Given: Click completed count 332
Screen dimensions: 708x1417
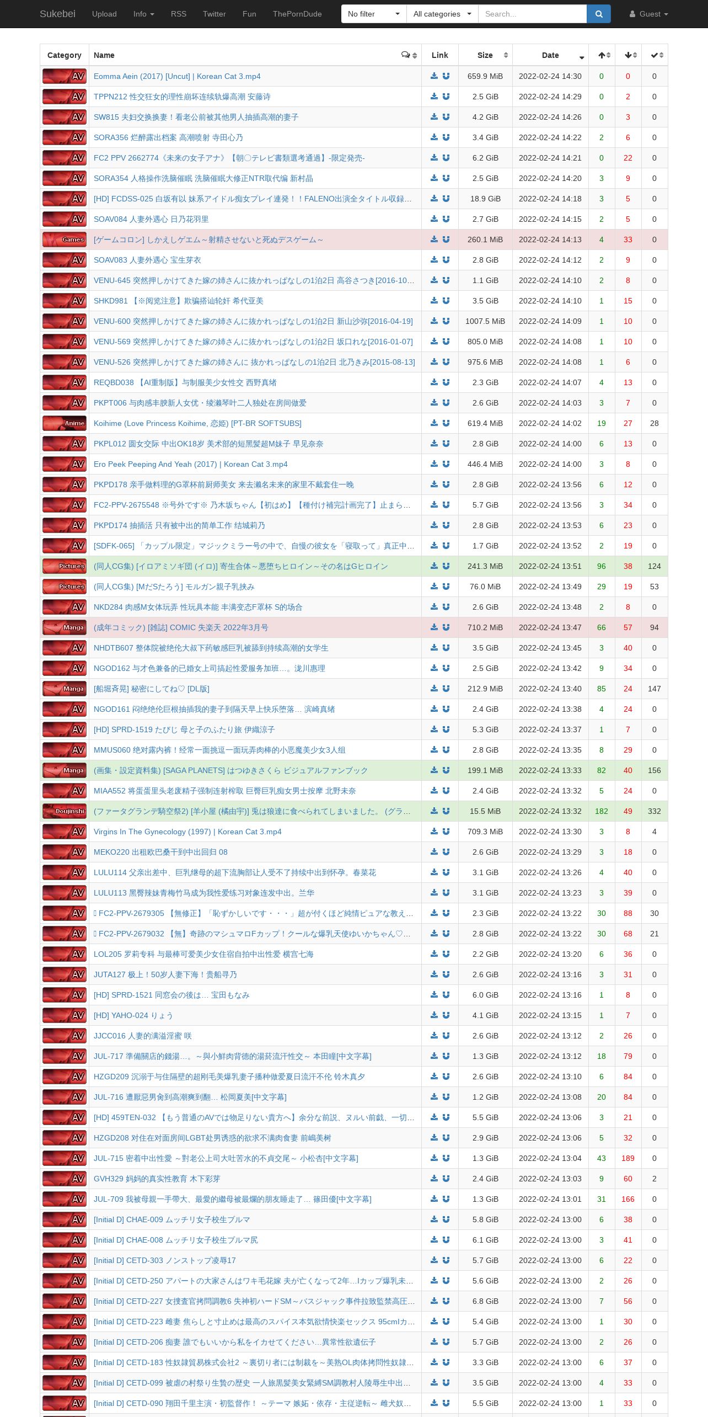Looking at the screenshot, I should click(655, 811).
